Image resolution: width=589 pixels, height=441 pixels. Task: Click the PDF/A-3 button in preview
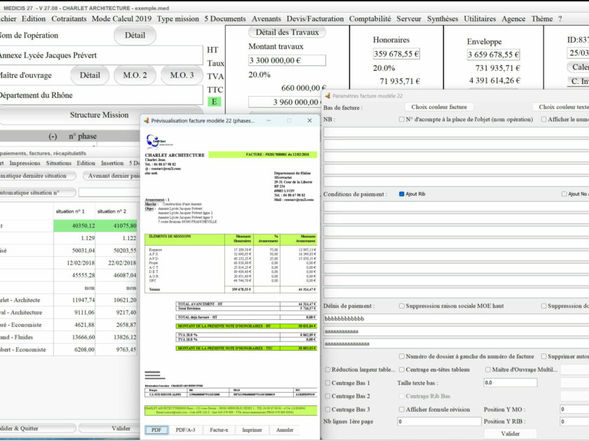186,430
